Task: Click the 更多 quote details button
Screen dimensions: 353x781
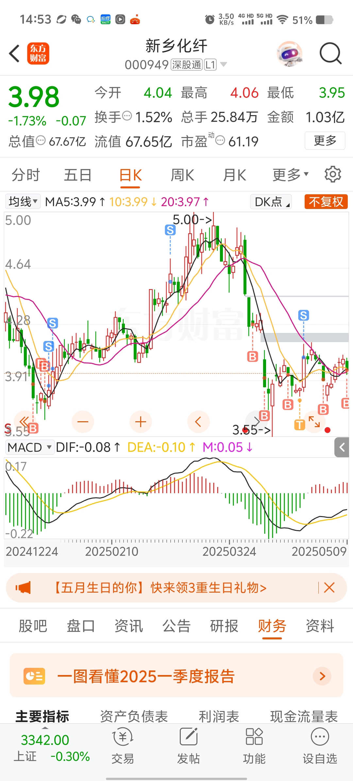Action: pyautogui.click(x=325, y=141)
